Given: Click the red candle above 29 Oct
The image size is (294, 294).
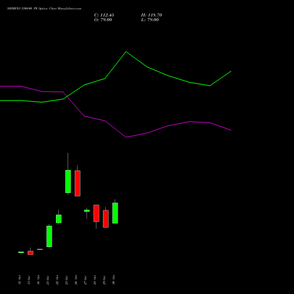Looking at the screenshot, I should pos(106,219).
